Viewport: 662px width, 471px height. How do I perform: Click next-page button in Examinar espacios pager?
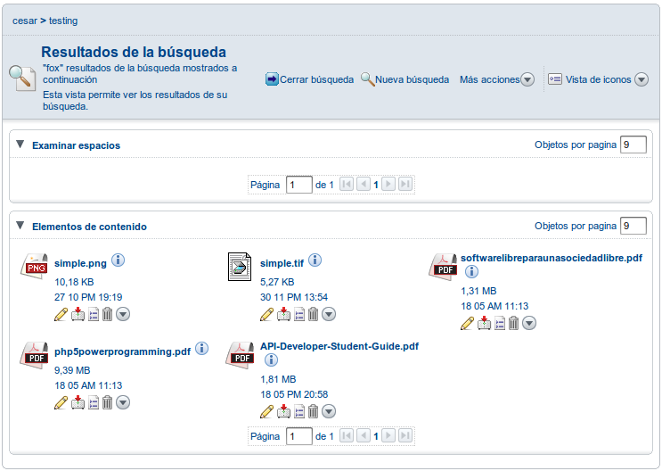(388, 185)
